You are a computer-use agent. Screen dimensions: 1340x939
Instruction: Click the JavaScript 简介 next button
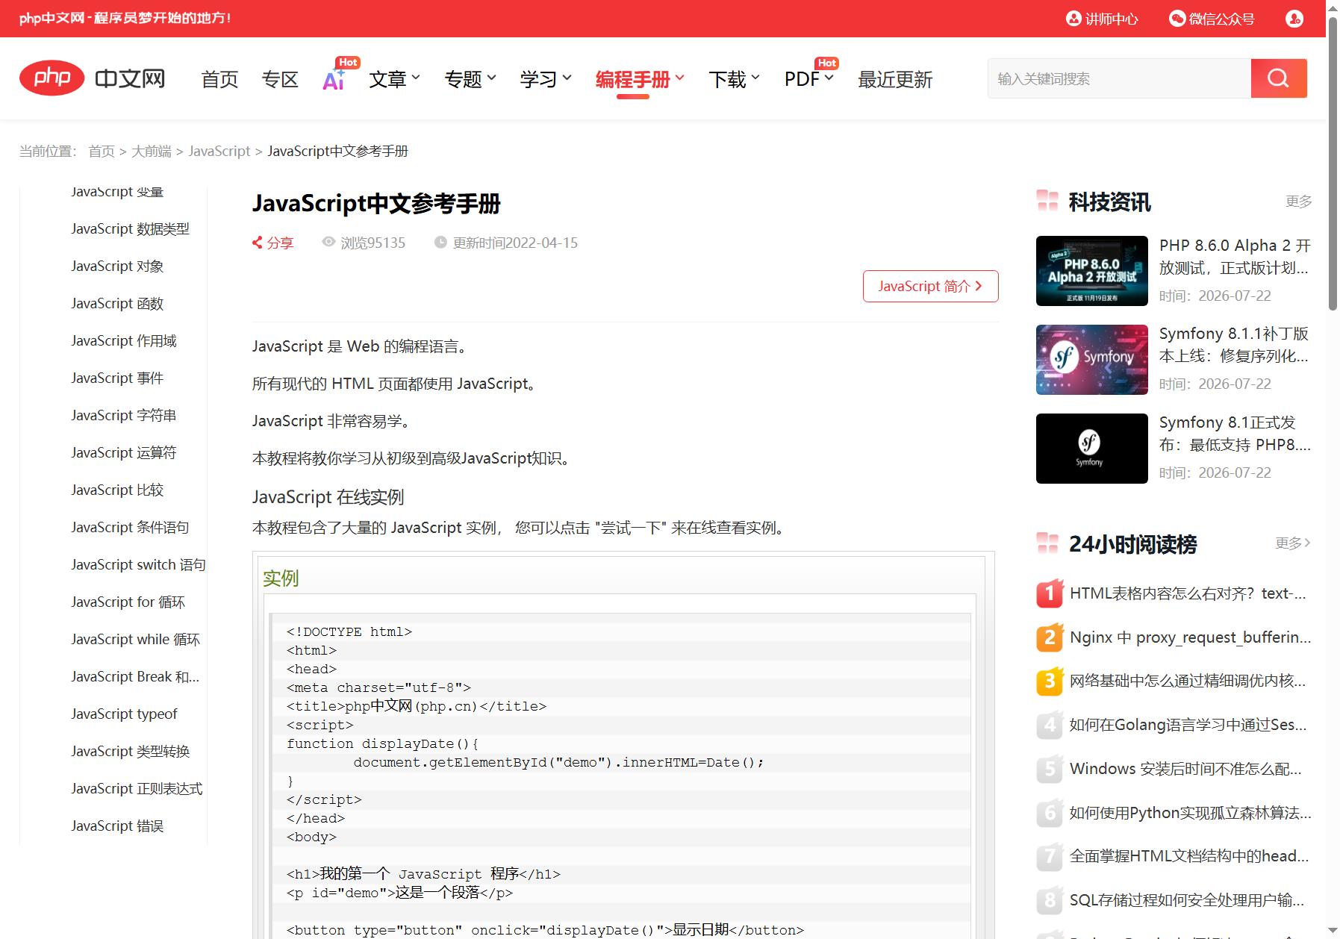pyautogui.click(x=930, y=286)
